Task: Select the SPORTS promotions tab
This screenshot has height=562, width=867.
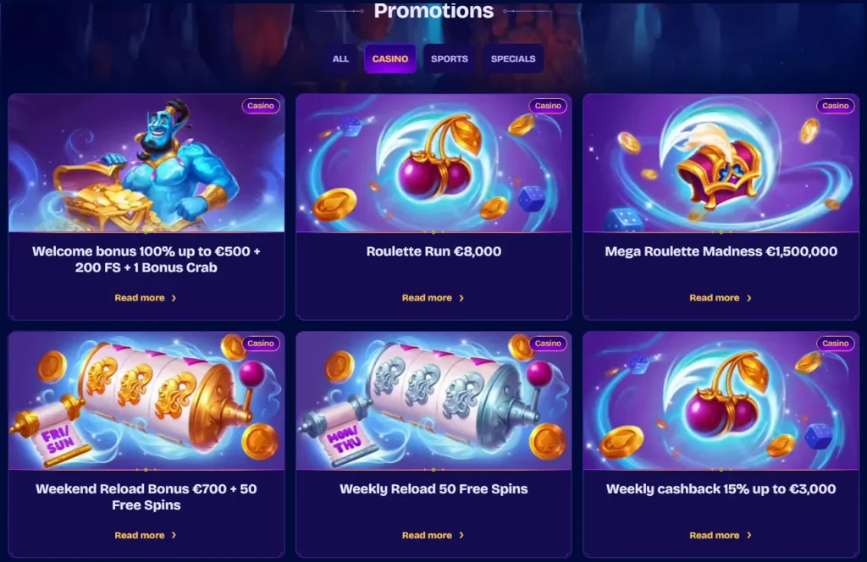Action: (450, 58)
